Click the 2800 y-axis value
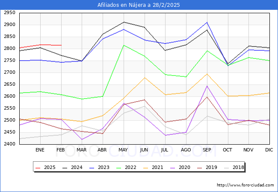 [9, 49]
